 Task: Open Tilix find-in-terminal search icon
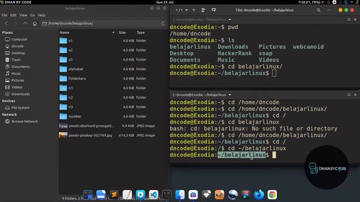click(x=318, y=10)
